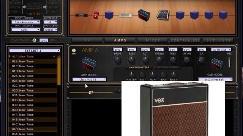This screenshot has width=243, height=136.
Task: Select the Cab Parameters tab
Action: click(x=167, y=68)
